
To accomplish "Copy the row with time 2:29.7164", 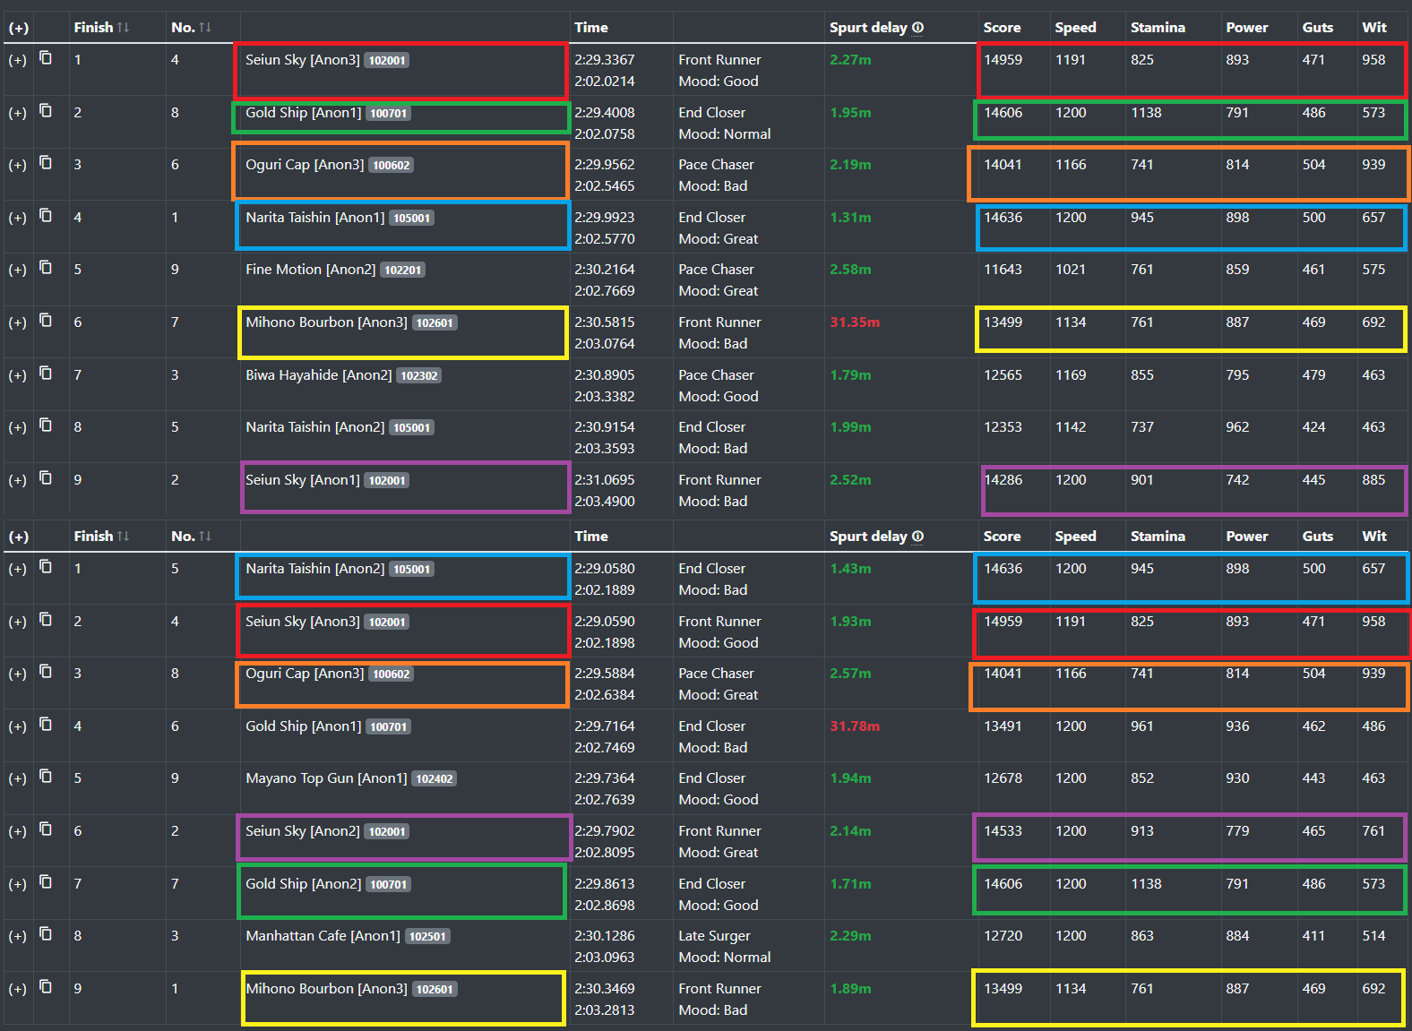I will [x=46, y=725].
